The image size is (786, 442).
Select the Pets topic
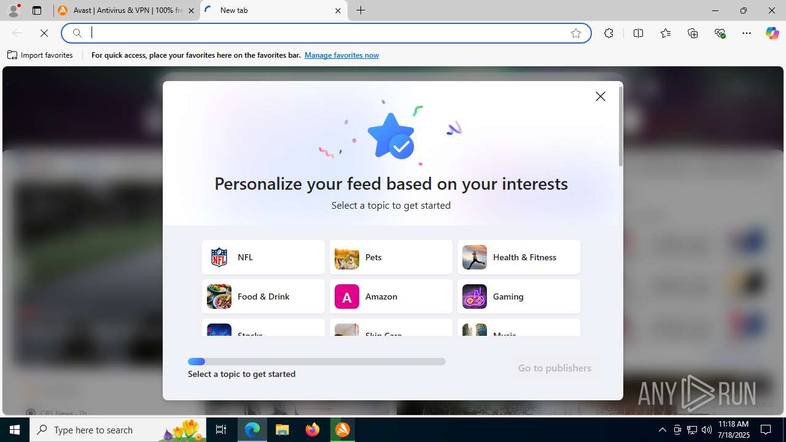click(x=391, y=257)
